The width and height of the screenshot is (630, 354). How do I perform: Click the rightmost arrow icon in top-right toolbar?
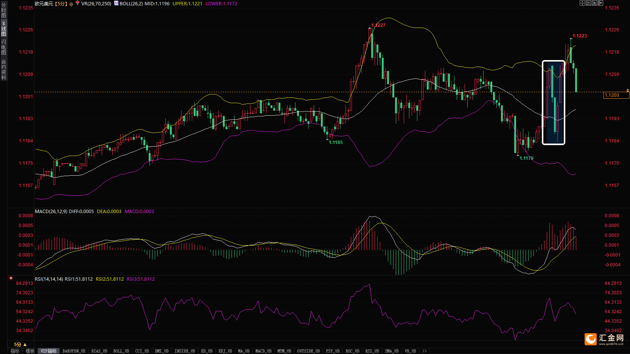pos(600,3)
